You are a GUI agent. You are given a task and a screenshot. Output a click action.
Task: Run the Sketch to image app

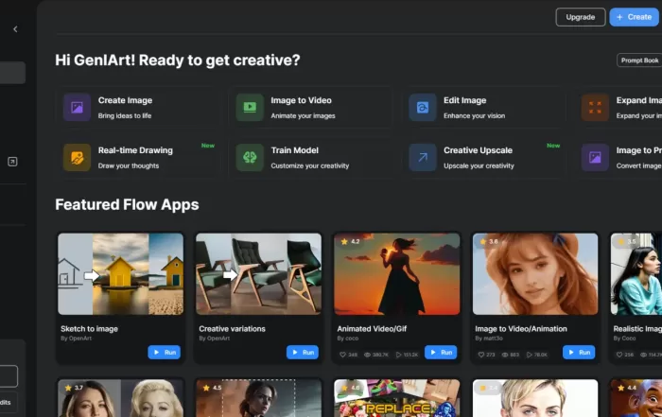pyautogui.click(x=165, y=352)
